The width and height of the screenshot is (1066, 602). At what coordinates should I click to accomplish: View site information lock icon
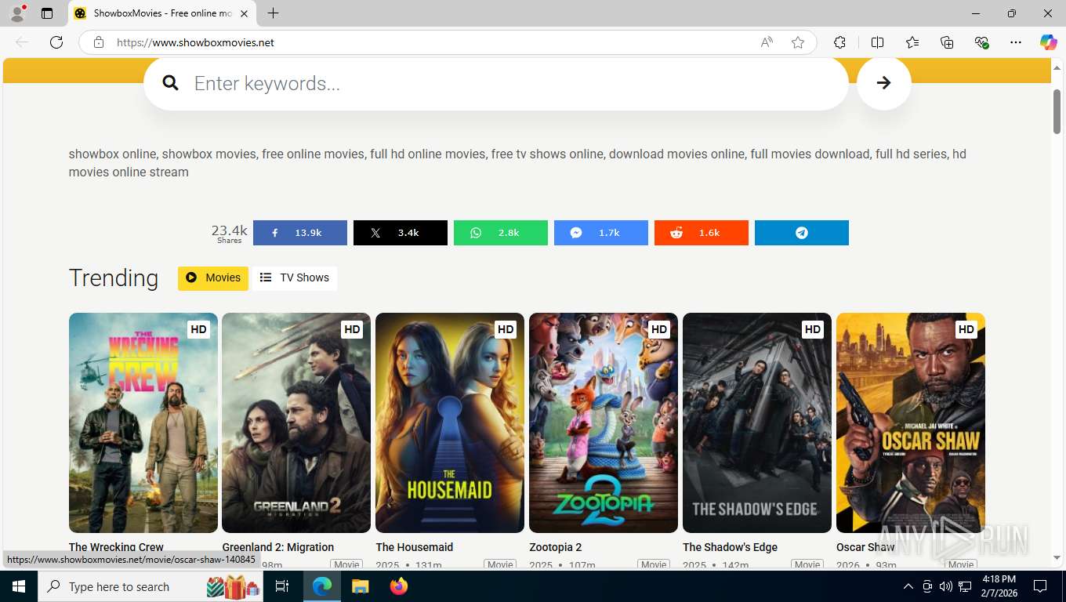click(99, 42)
